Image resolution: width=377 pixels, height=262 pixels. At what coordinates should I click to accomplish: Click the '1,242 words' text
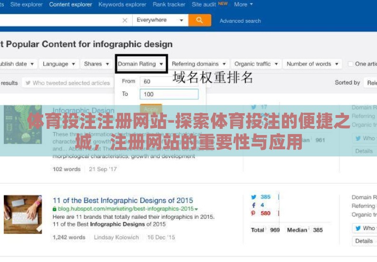coord(69,237)
